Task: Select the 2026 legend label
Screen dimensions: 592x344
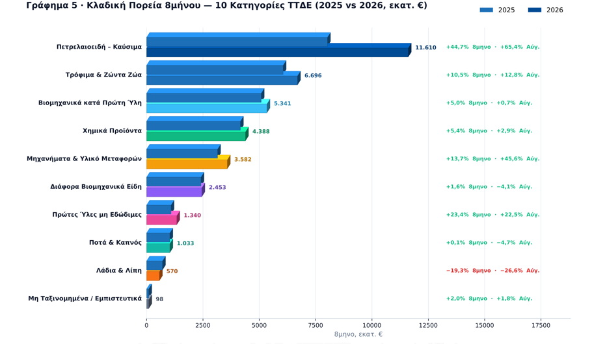Action: [x=555, y=10]
